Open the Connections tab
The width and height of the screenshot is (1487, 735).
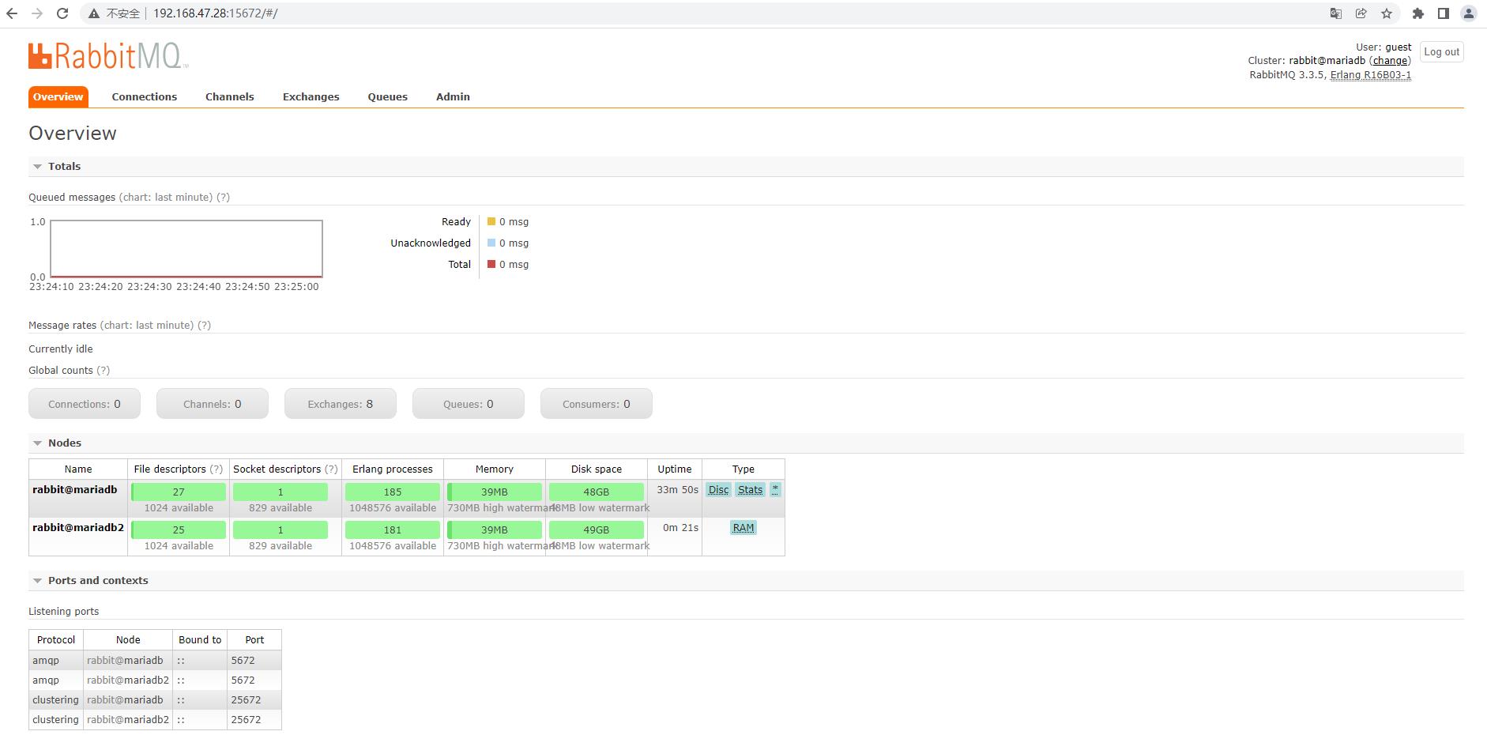click(145, 96)
